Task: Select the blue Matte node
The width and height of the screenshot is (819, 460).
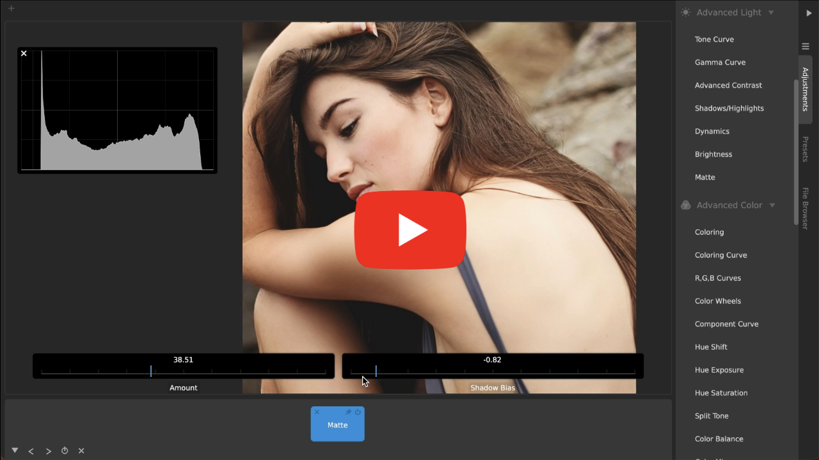Action: pyautogui.click(x=338, y=424)
